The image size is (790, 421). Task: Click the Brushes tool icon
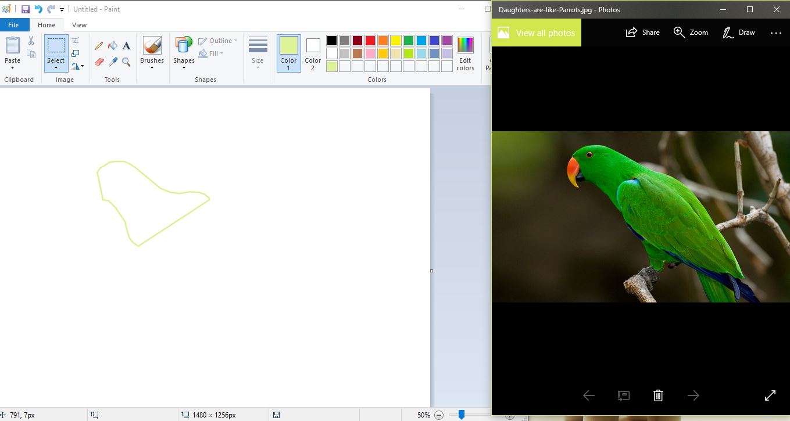[152, 46]
